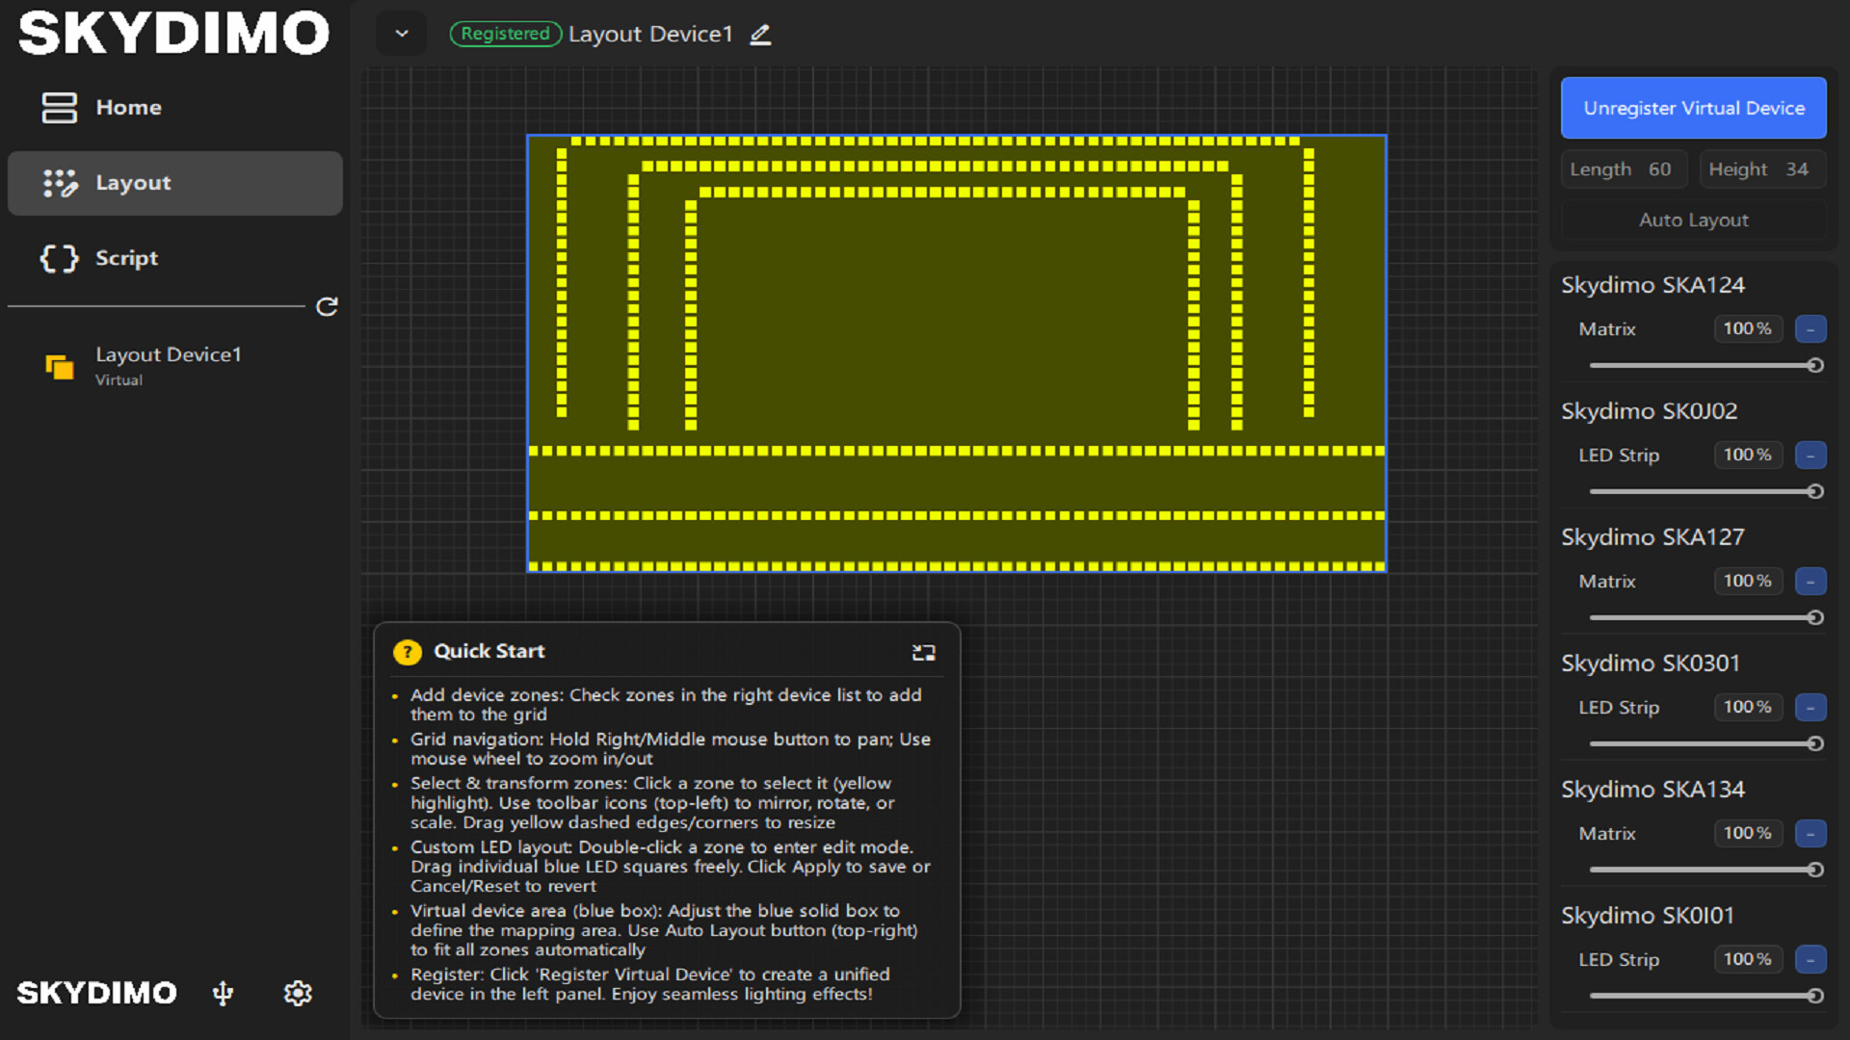
Task: Click the expand icon on Quick Start panel
Action: pos(923,652)
